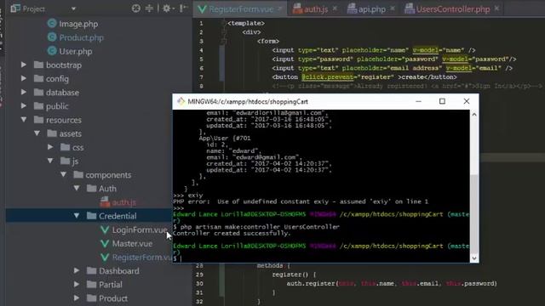Click the fold marker on the form line
The width and height of the screenshot is (545, 306).
pyautogui.click(x=224, y=42)
